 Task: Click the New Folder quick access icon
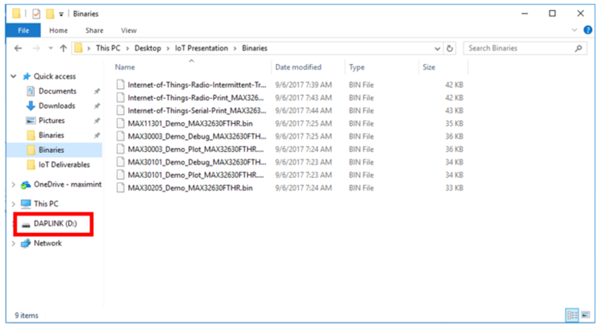coord(50,14)
